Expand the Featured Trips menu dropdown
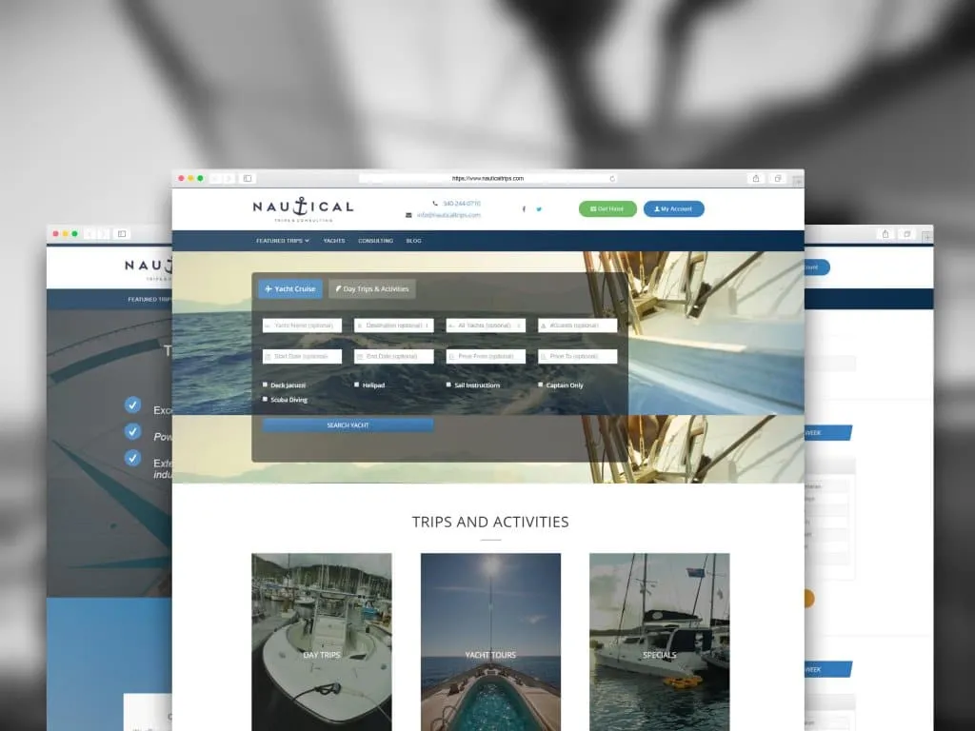This screenshot has width=975, height=731. coord(283,241)
